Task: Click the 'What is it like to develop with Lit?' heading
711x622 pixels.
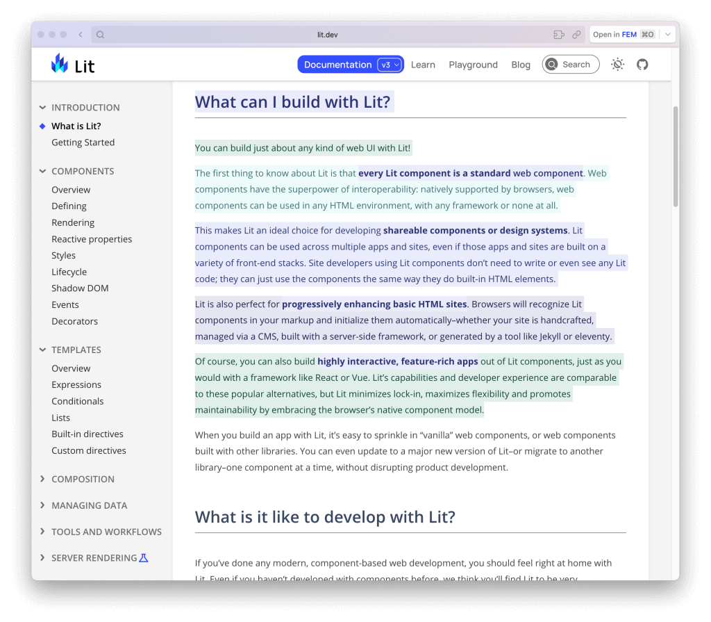Action: pyautogui.click(x=325, y=516)
